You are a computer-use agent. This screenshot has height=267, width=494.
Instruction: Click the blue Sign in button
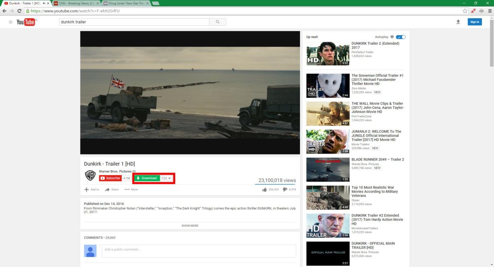[475, 22]
